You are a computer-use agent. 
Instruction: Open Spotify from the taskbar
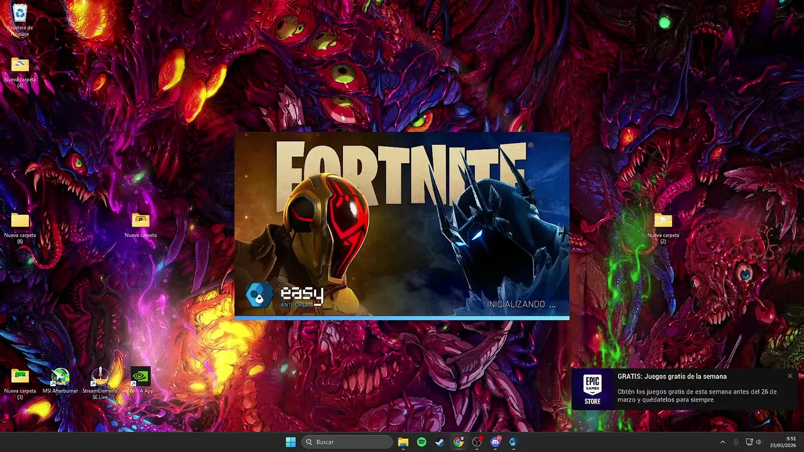click(x=421, y=442)
